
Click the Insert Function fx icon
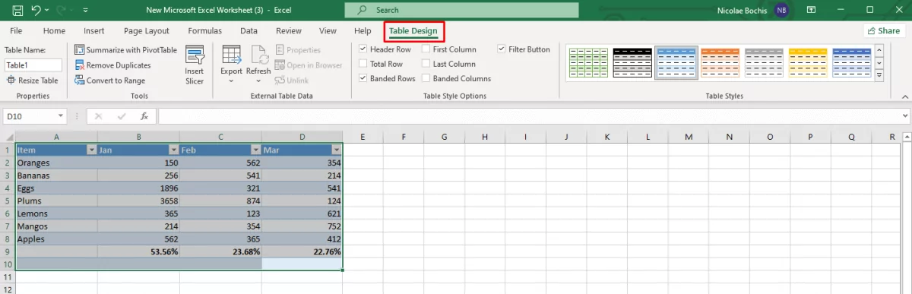click(x=144, y=116)
